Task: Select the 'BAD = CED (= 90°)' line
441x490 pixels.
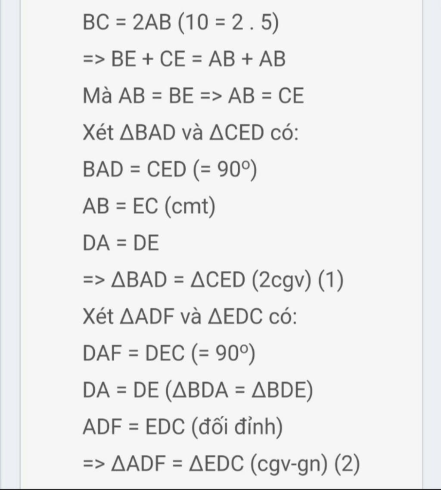Action: tap(170, 170)
